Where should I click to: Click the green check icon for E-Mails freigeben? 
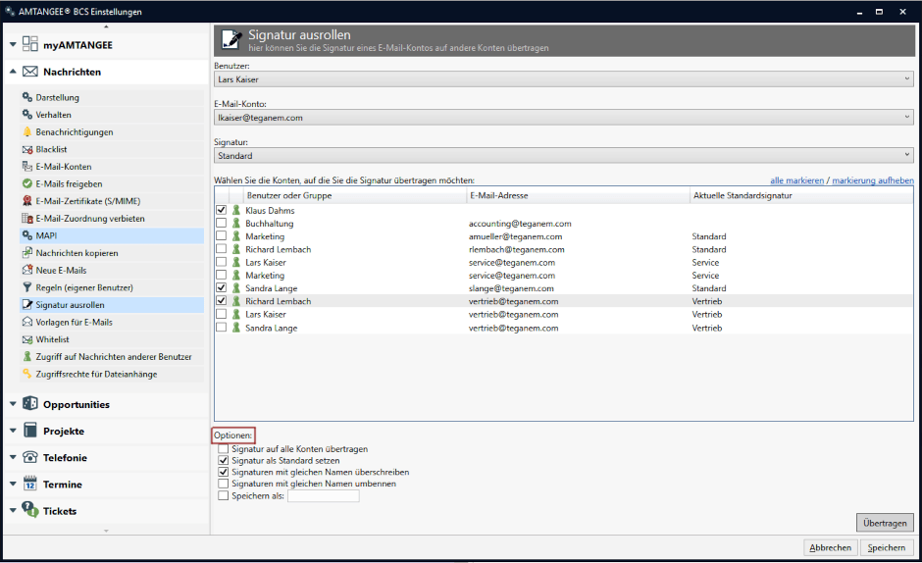27,183
